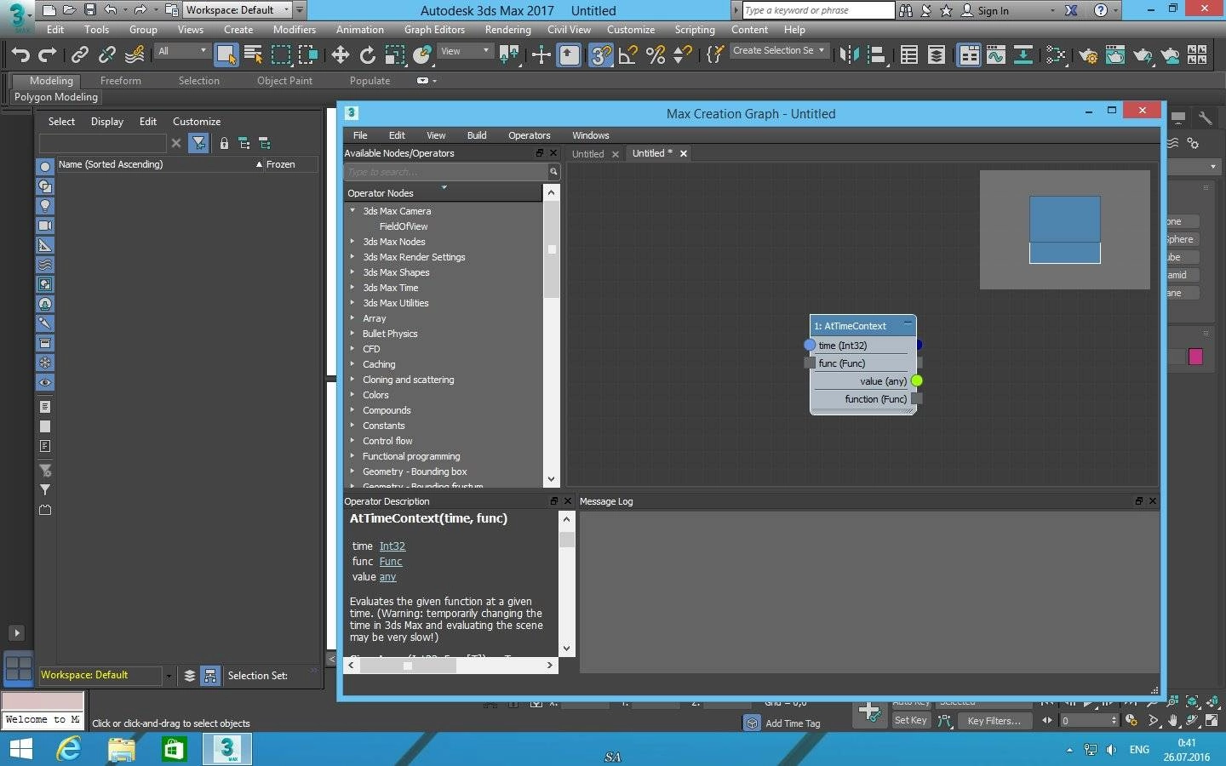Activate the Unlink Selection tool
Viewport: 1226px width, 766px height.
pos(107,55)
